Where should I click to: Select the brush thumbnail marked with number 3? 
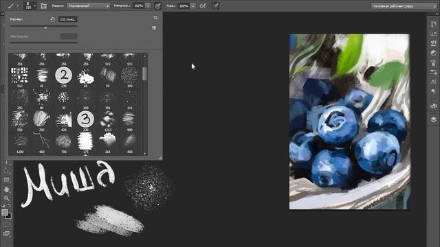85,119
